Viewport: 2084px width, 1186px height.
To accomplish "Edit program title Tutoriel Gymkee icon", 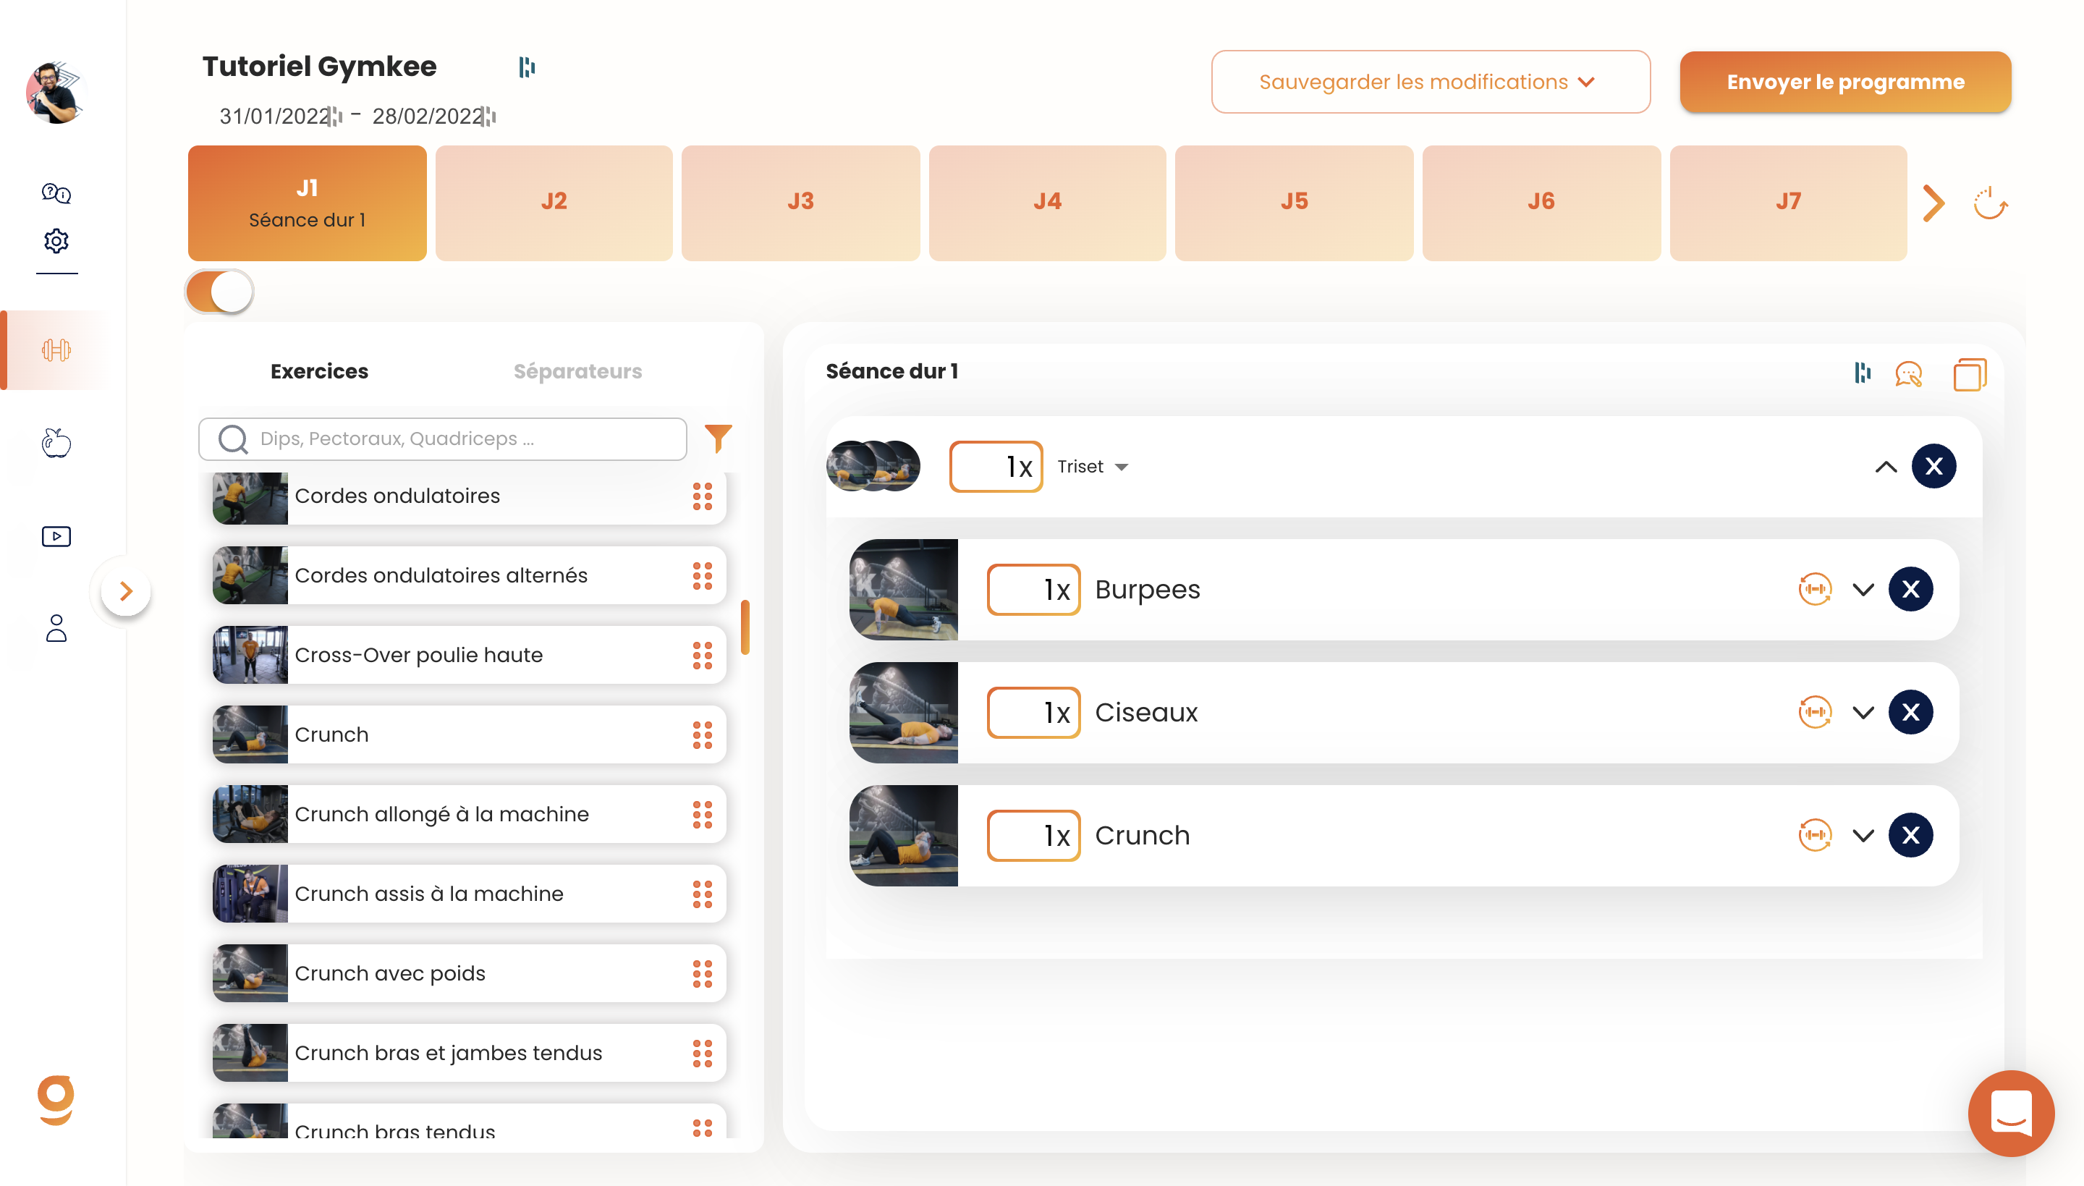I will pos(527,67).
